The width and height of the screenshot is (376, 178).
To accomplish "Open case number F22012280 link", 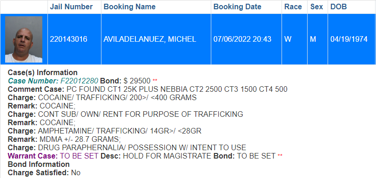I will tap(80, 81).
